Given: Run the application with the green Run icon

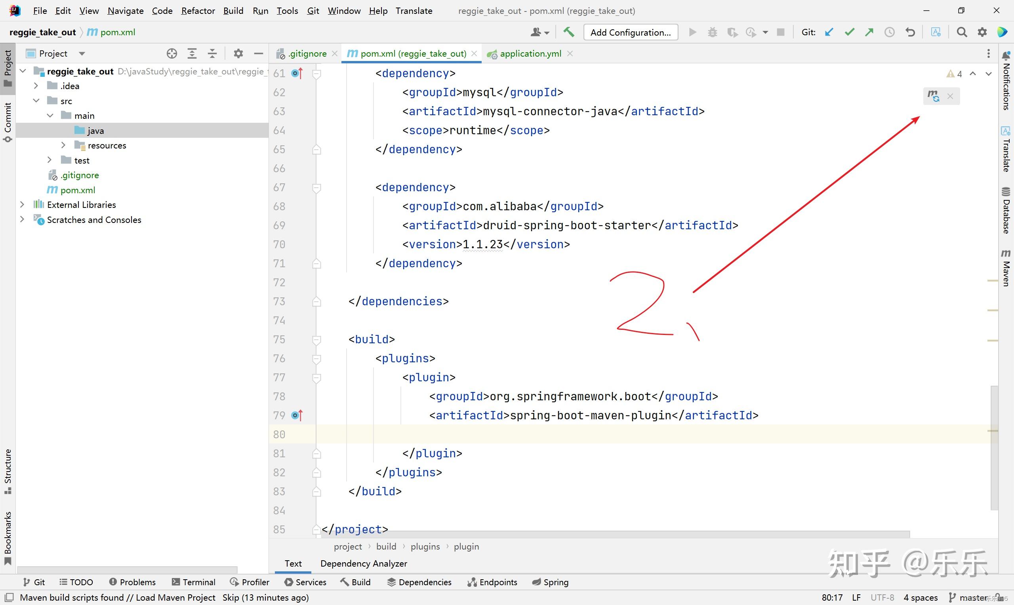Looking at the screenshot, I should click(x=692, y=32).
